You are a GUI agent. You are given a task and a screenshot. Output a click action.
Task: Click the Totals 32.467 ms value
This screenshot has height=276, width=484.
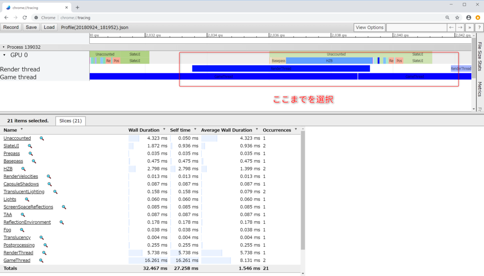[x=155, y=268]
